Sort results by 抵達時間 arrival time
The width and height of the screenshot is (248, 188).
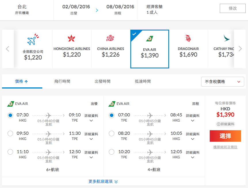coord(143,81)
